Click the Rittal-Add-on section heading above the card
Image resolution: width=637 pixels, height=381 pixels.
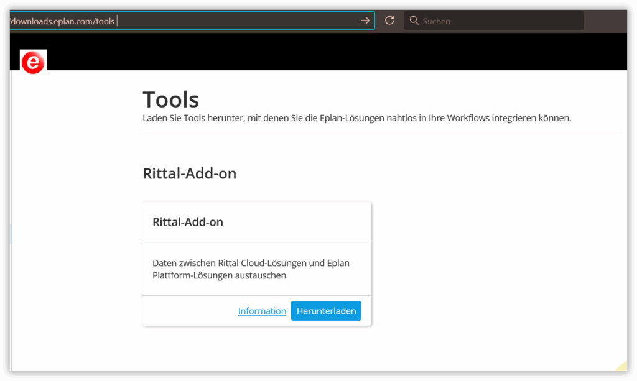click(x=190, y=173)
